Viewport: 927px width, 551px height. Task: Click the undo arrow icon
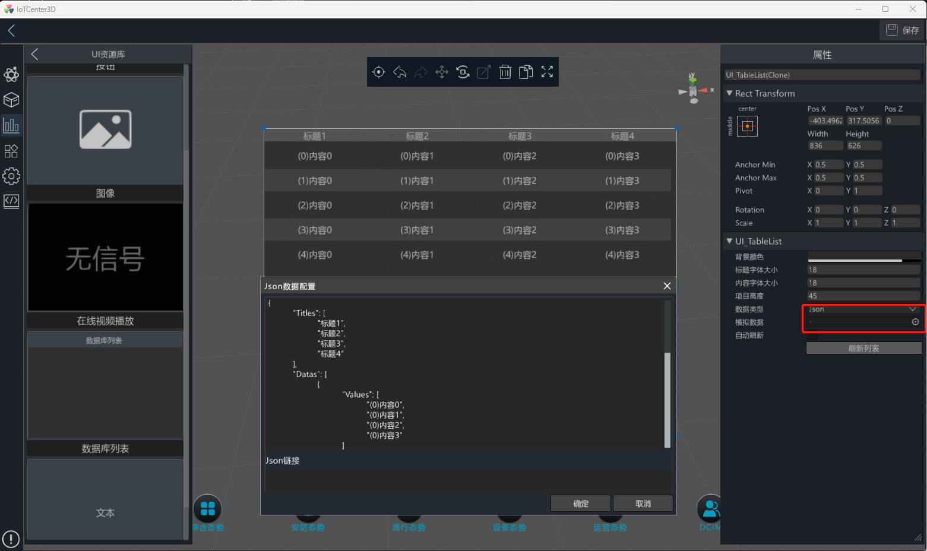pos(400,72)
